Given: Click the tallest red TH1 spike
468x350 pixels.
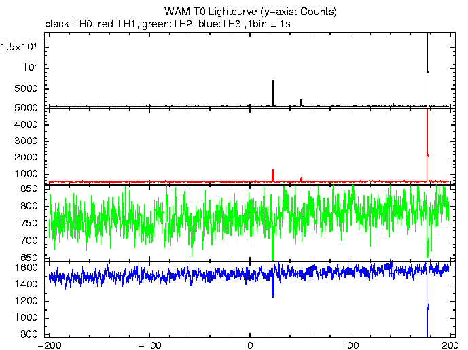Looking at the screenshot, I should coord(427,145).
